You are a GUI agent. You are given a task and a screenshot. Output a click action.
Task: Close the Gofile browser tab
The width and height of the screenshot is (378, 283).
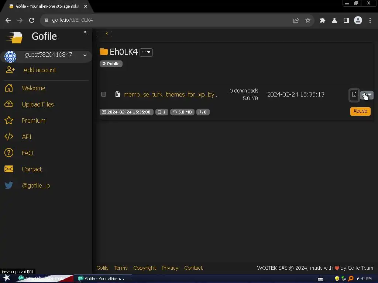tap(86, 7)
